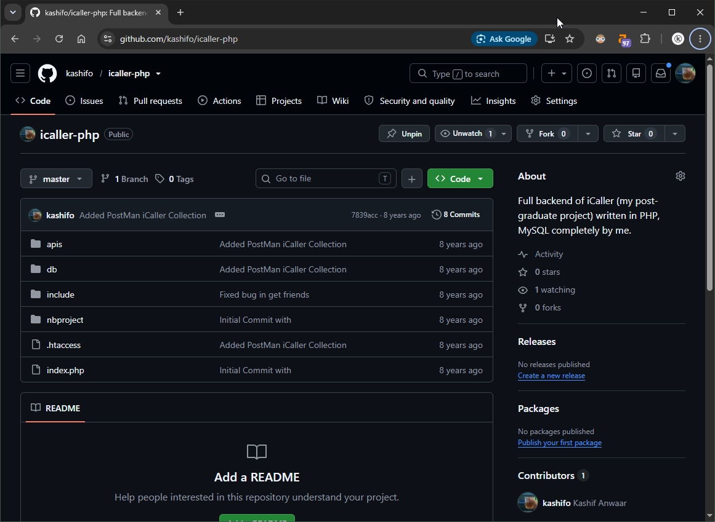Open the include folder

60,295
